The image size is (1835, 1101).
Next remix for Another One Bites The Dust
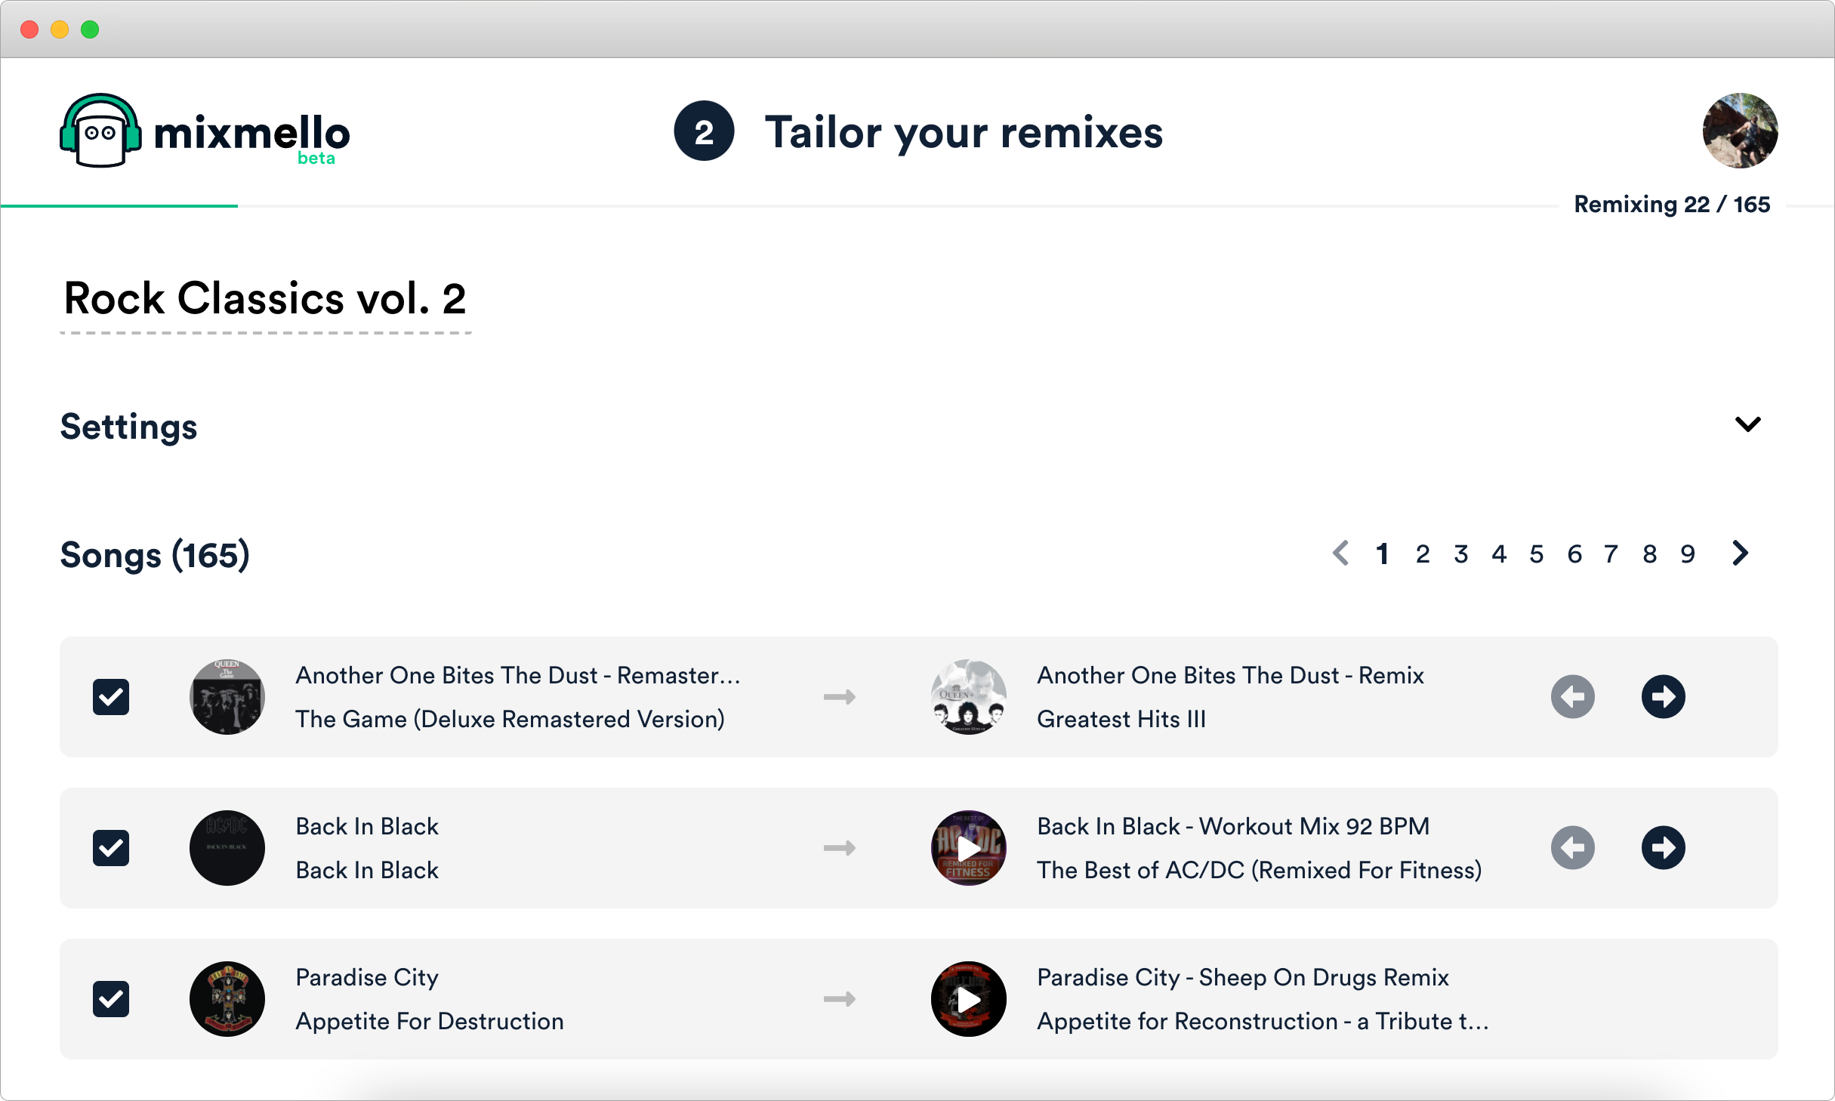1663,696
